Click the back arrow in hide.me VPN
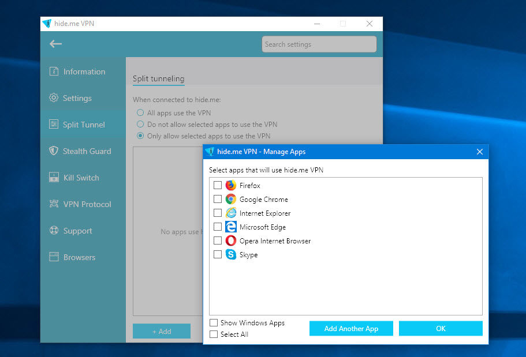This screenshot has height=357, width=526. [x=55, y=44]
